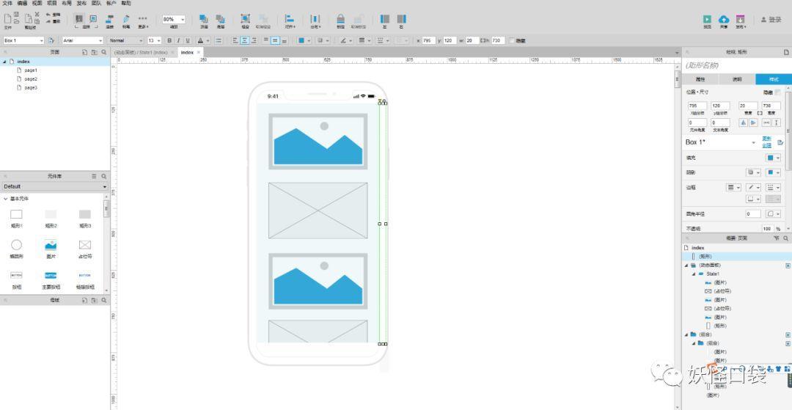Align text to the right
Image resolution: width=792 pixels, height=410 pixels.
(x=254, y=40)
